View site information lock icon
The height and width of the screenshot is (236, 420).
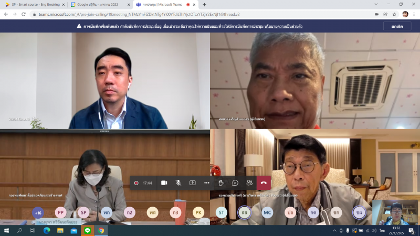click(x=34, y=15)
